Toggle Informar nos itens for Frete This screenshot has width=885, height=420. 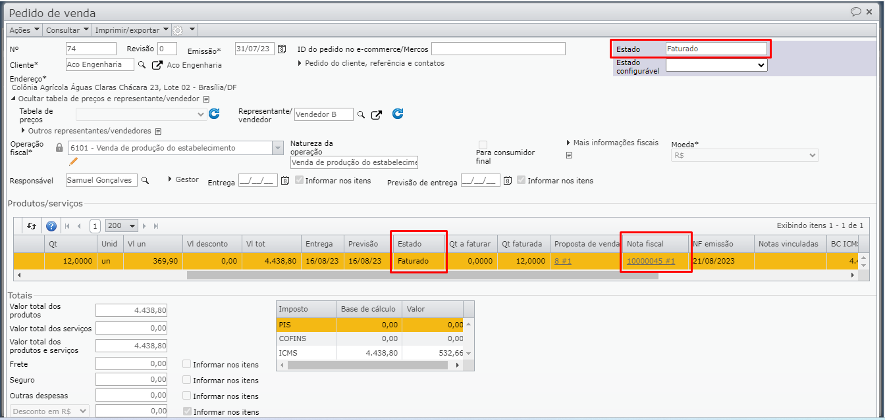pos(187,364)
